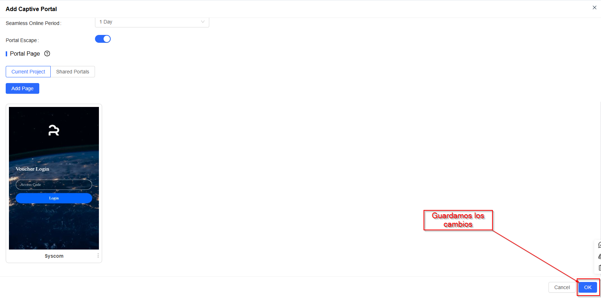Click the Ruijie logo in portal preview
Image resolution: width=601 pixels, height=298 pixels.
click(x=54, y=130)
